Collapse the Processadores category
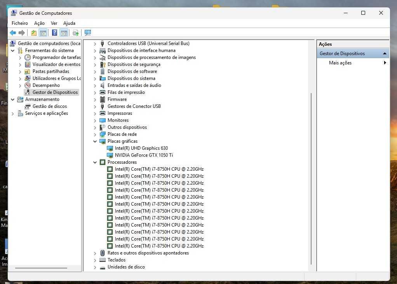The width and height of the screenshot is (397, 284). point(95,162)
